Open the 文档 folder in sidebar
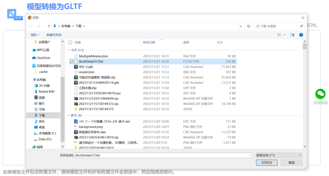 pyautogui.click(x=40, y=109)
